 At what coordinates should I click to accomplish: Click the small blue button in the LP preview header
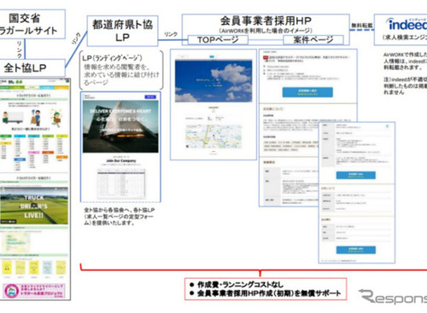tap(150, 97)
